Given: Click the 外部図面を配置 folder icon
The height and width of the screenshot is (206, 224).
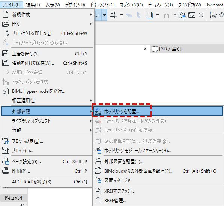Looking at the screenshot, I should tap(98, 161).
